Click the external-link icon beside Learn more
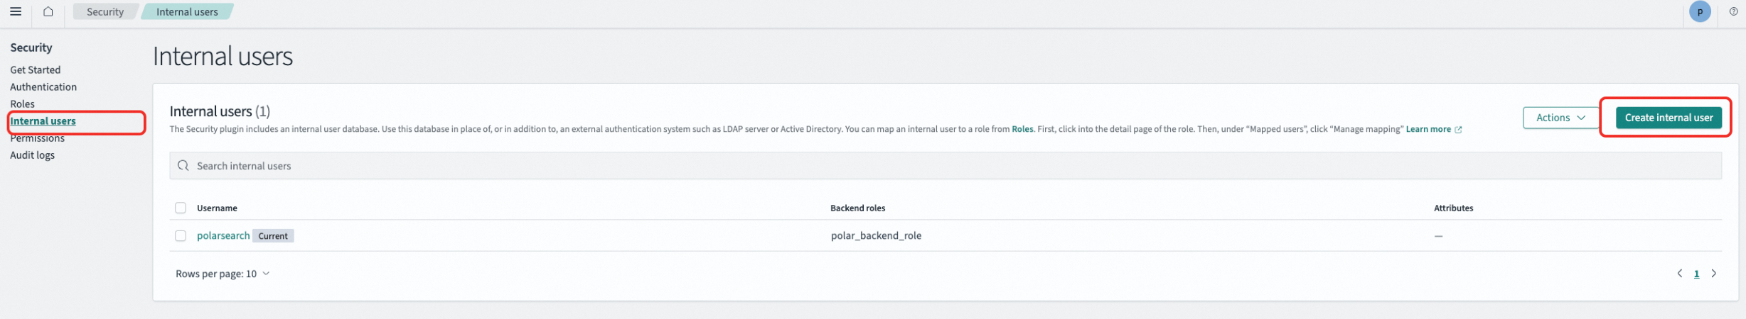 pyautogui.click(x=1458, y=130)
